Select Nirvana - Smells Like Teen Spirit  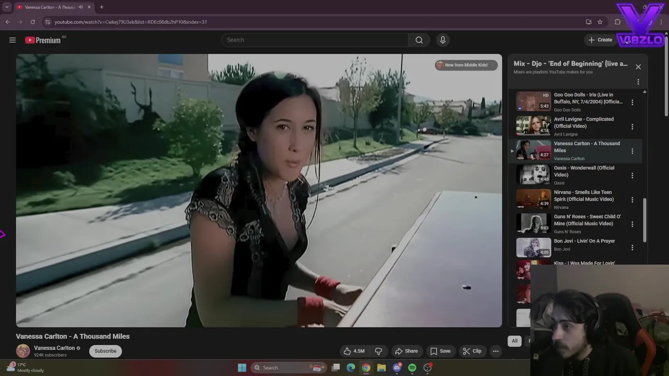pos(575,199)
